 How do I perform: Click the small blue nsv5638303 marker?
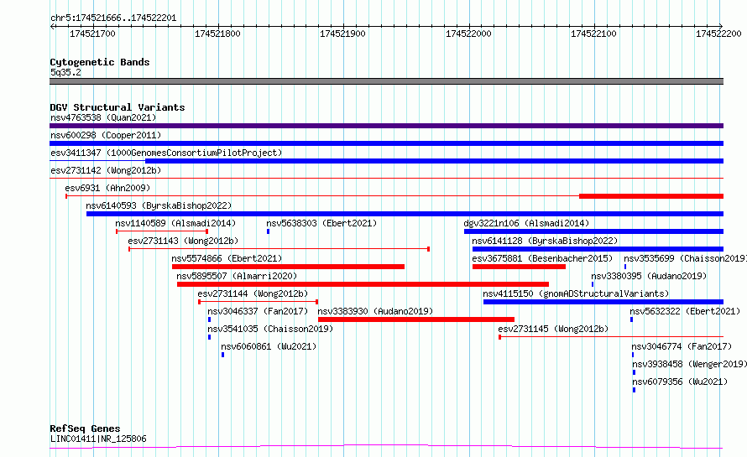[269, 231]
